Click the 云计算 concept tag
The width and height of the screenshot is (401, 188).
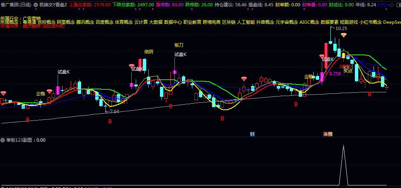tap(141, 22)
